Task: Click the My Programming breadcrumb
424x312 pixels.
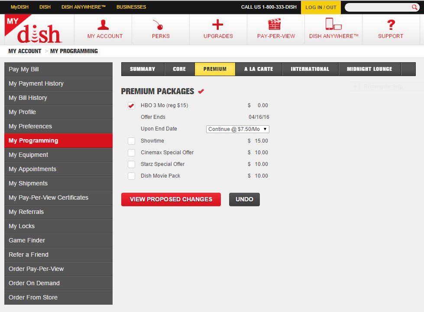Action: coord(74,51)
